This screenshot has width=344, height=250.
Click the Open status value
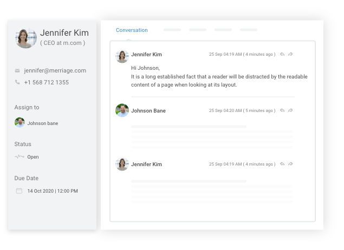(33, 157)
